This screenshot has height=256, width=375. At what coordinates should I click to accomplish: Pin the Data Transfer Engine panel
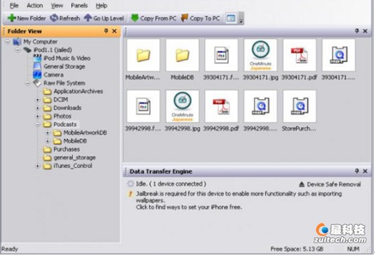[x=357, y=171]
